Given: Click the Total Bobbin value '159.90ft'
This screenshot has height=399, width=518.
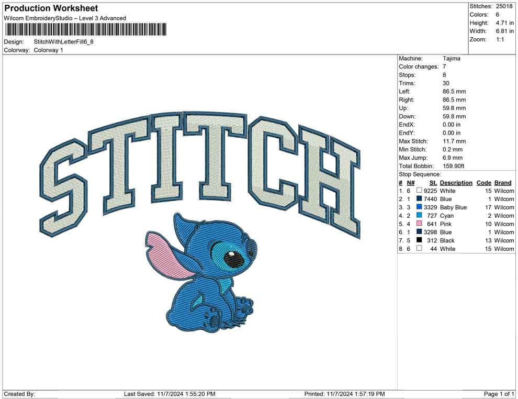Looking at the screenshot, I should [454, 166].
